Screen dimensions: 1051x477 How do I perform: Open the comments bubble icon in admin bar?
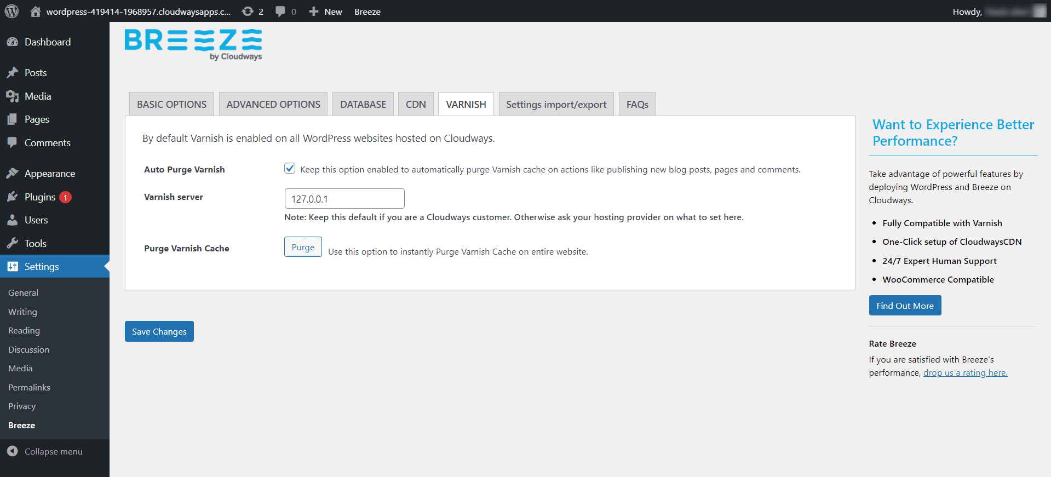pos(280,12)
